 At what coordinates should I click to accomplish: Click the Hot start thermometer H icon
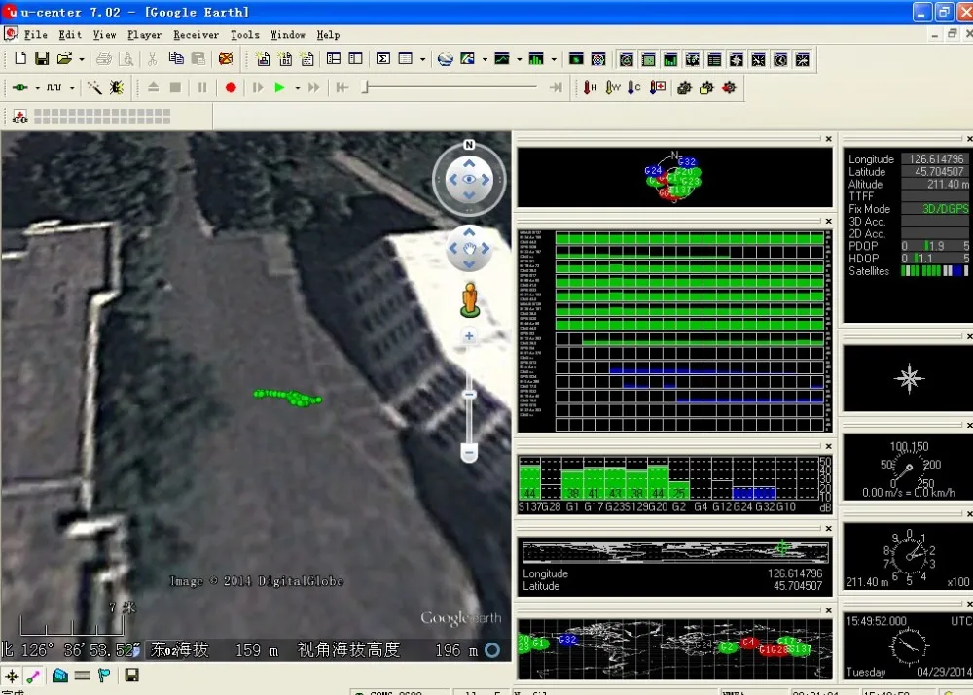point(590,87)
